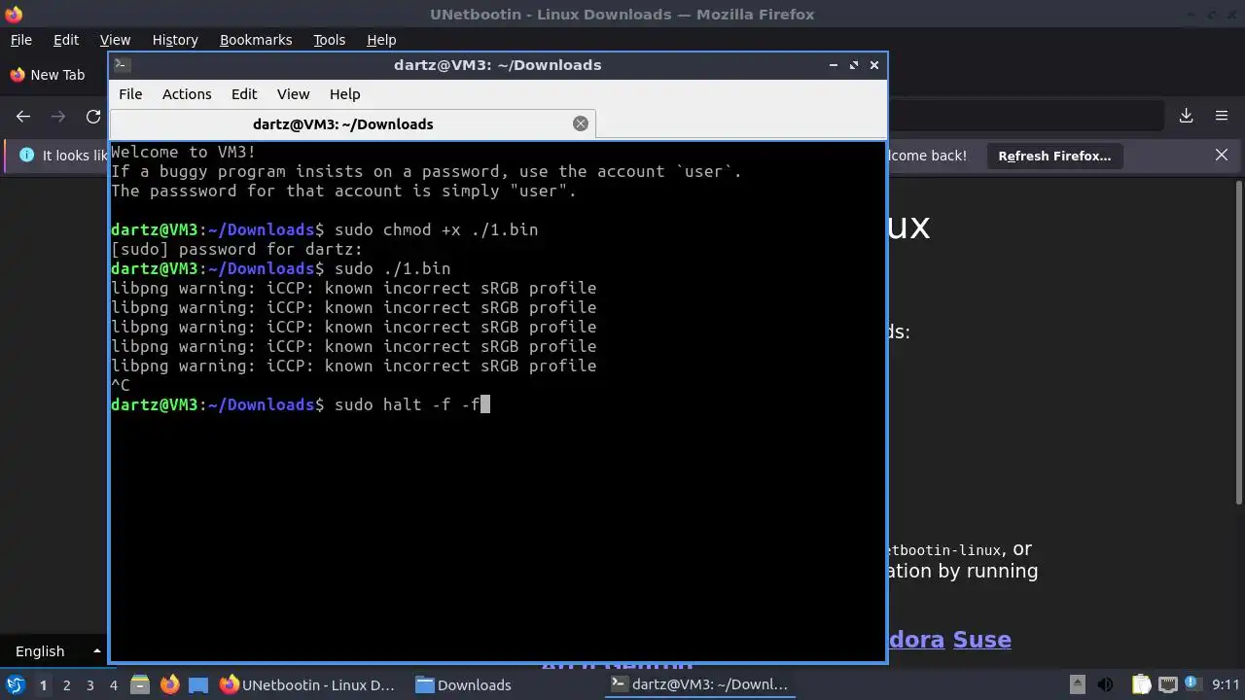Click the Refresh Firefox… button

(x=1054, y=156)
